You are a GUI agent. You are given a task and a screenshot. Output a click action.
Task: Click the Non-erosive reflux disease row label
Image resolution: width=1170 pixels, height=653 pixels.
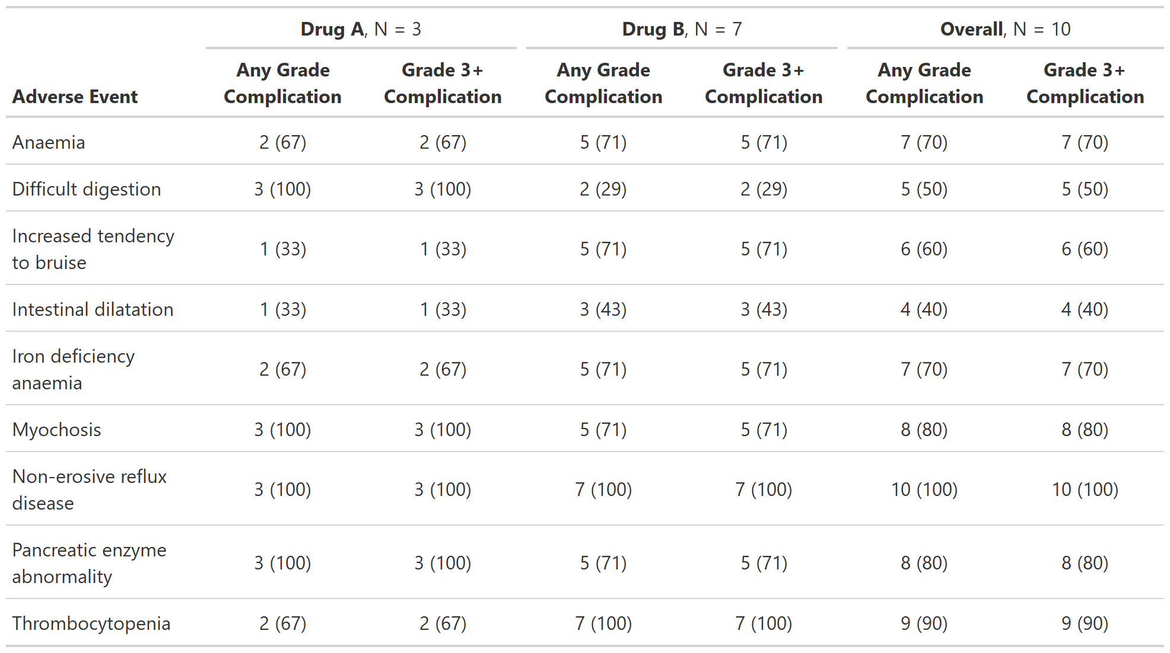[x=90, y=489]
